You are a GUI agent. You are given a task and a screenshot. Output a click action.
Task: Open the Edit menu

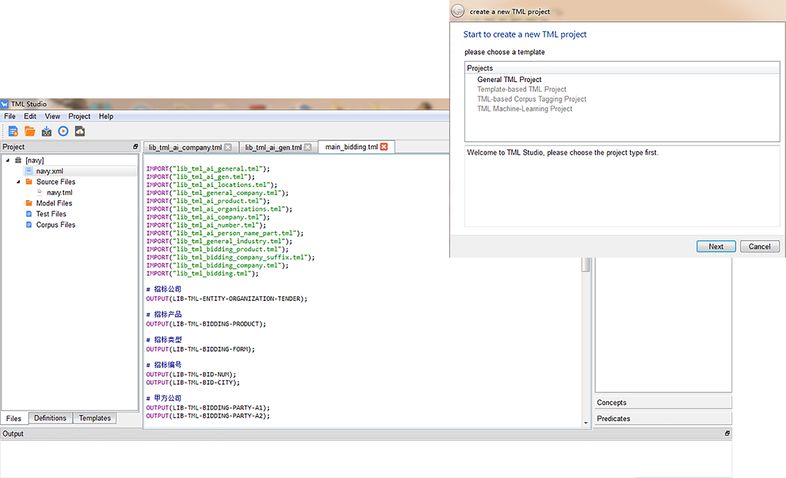pos(30,116)
